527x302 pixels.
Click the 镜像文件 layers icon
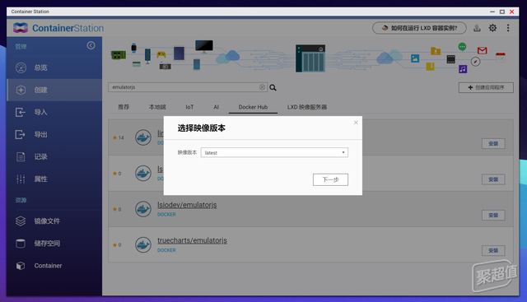(21, 221)
